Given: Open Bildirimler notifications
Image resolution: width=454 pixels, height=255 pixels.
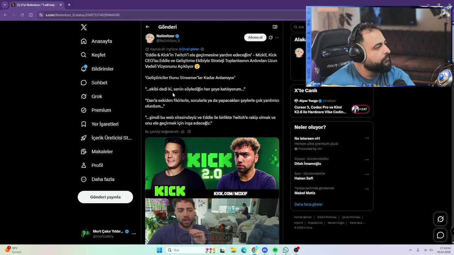Looking at the screenshot, I should click(97, 69).
